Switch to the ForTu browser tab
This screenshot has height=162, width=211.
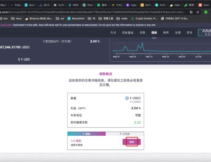point(160,5)
